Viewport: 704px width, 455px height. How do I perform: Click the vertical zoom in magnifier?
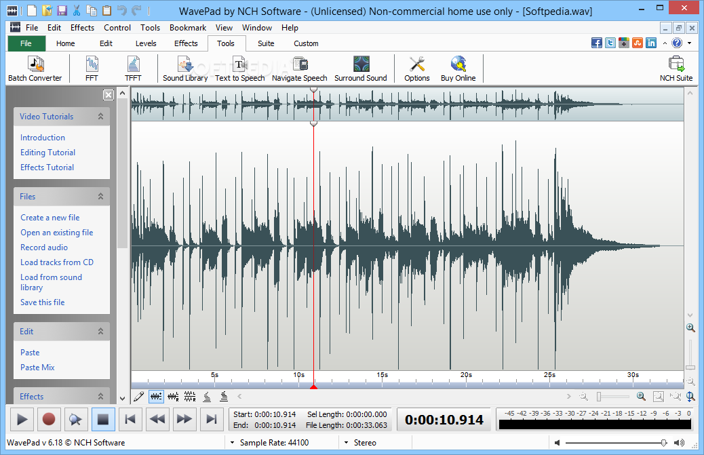coord(690,328)
